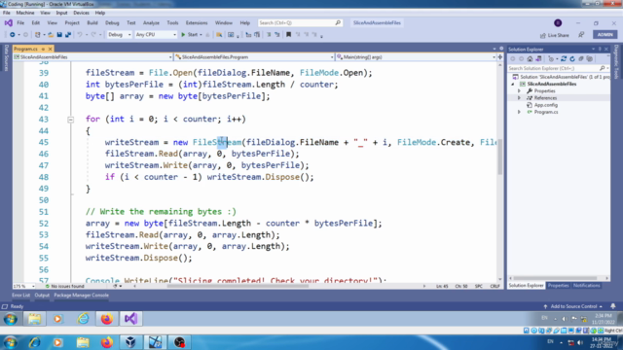Switch to the Output tab
Image resolution: width=623 pixels, height=350 pixels.
click(x=42, y=296)
